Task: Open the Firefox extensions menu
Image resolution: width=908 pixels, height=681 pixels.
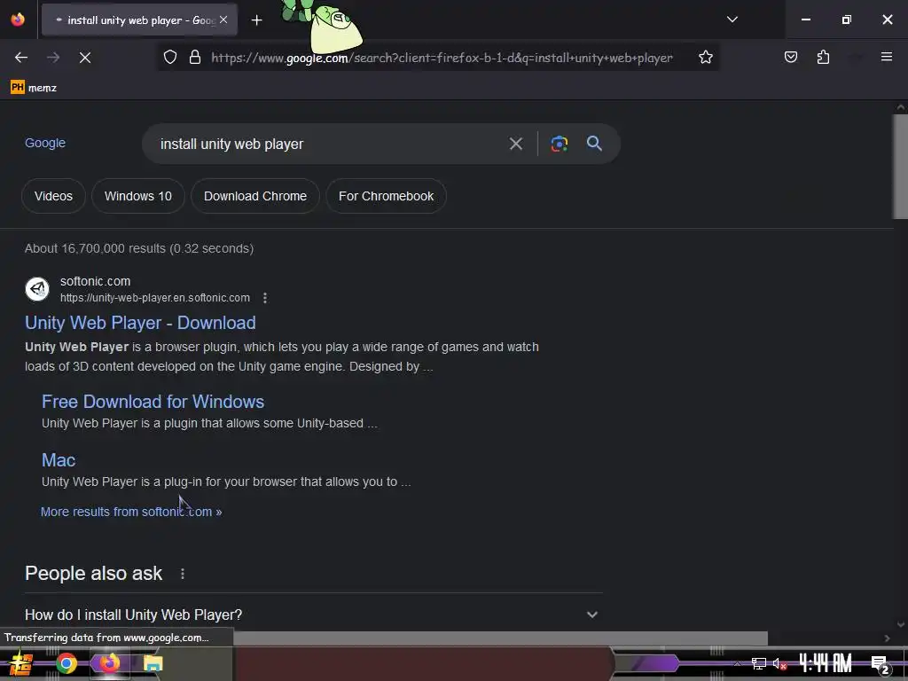Action: pos(823,58)
